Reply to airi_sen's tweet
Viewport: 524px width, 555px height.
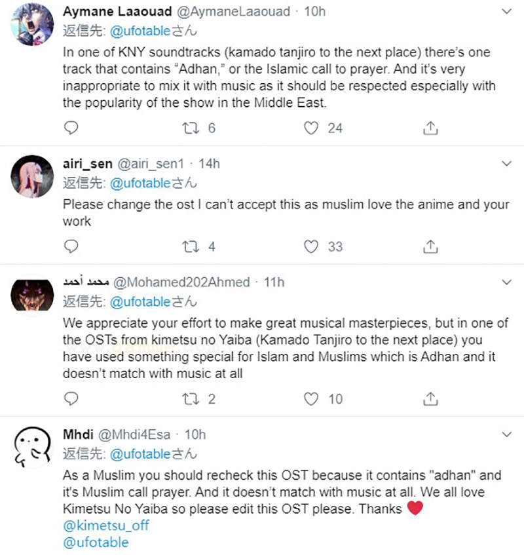pyautogui.click(x=72, y=247)
